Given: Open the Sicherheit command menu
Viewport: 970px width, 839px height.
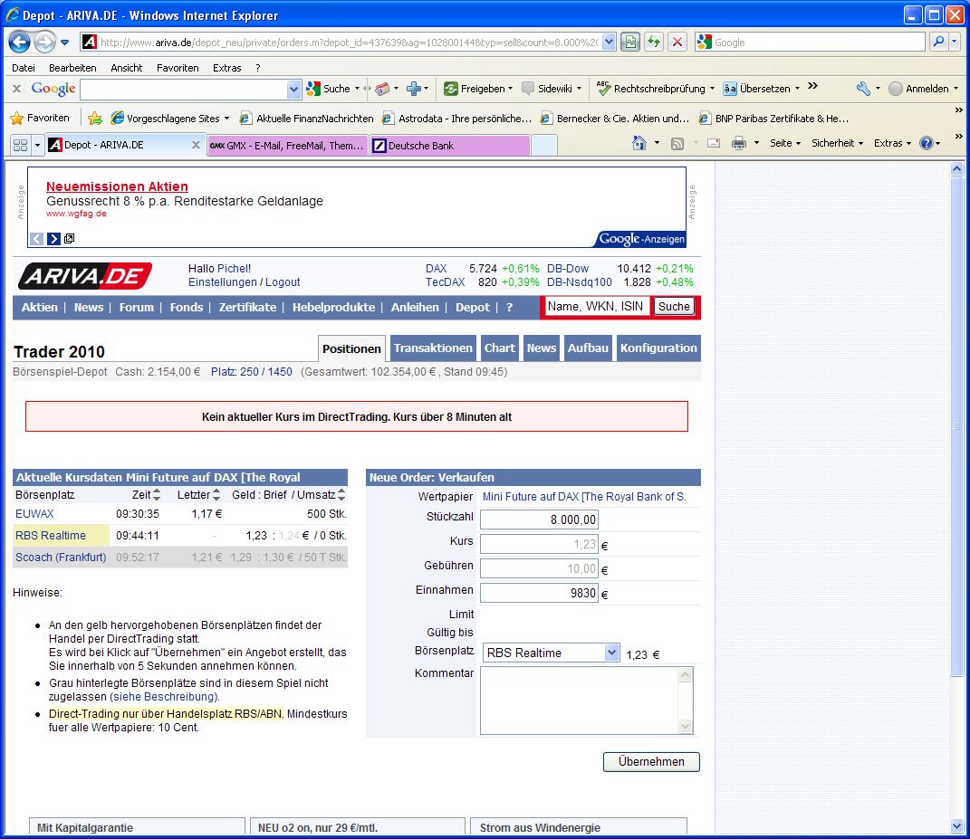Looking at the screenshot, I should 837,143.
